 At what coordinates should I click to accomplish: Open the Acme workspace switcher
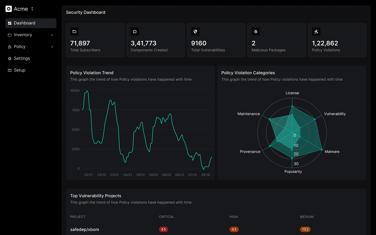click(x=32, y=9)
